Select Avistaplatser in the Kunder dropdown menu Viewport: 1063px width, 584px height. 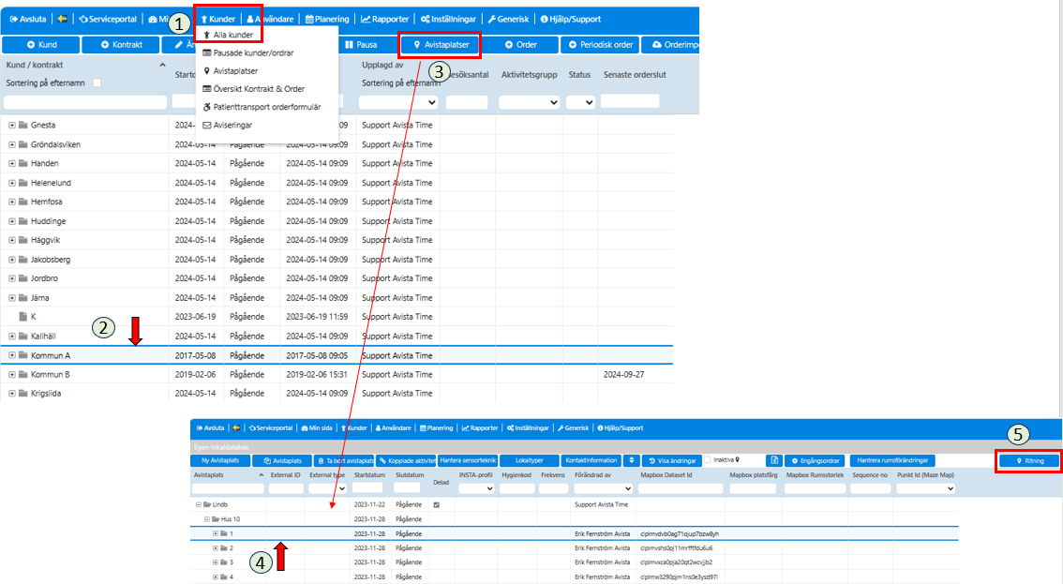click(x=231, y=70)
